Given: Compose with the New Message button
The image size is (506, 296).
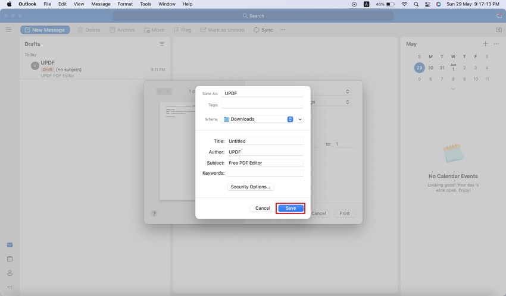Looking at the screenshot, I should click(x=45, y=30).
